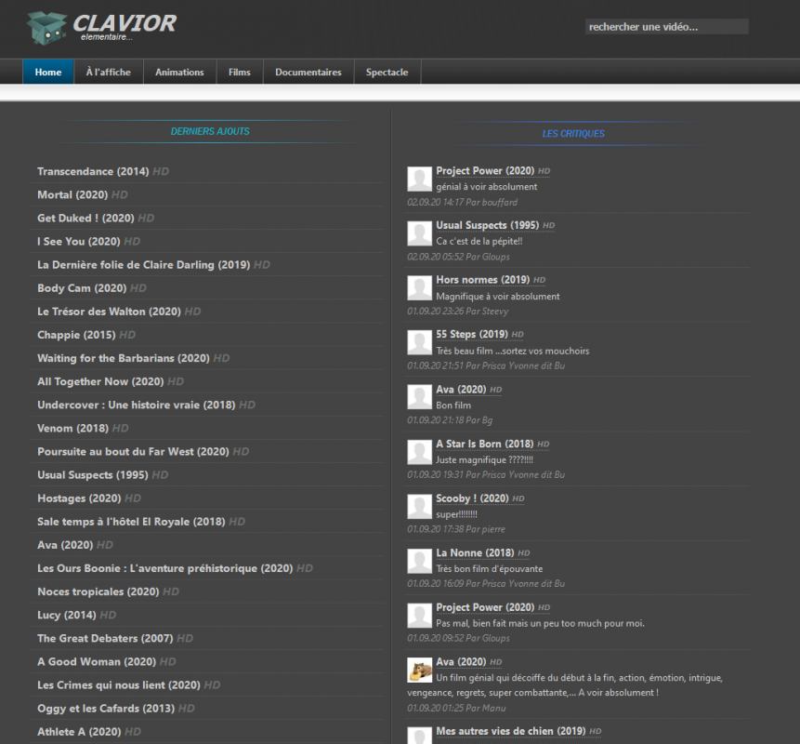Click the avatar beside 55 Steps review

(419, 342)
